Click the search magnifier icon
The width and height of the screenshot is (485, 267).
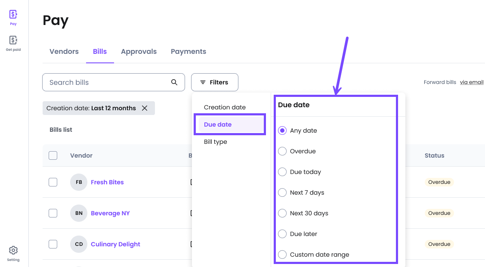(174, 82)
